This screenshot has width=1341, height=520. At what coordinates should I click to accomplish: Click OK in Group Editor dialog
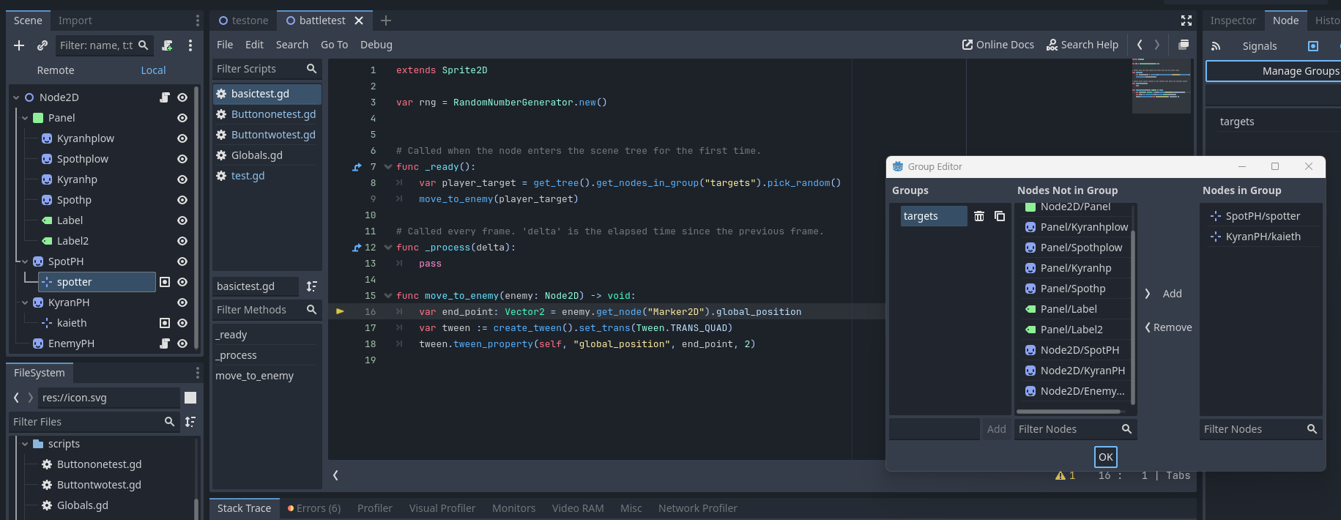point(1106,457)
